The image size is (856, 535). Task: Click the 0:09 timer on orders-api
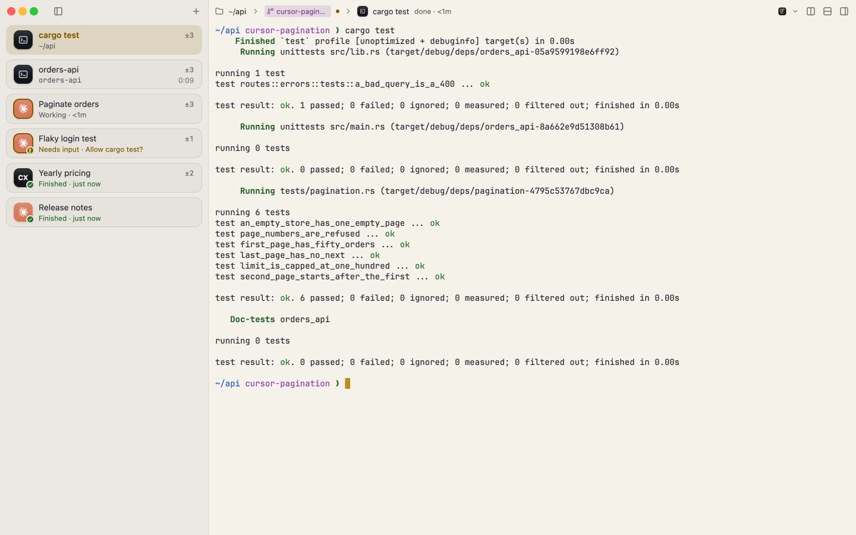coord(186,80)
